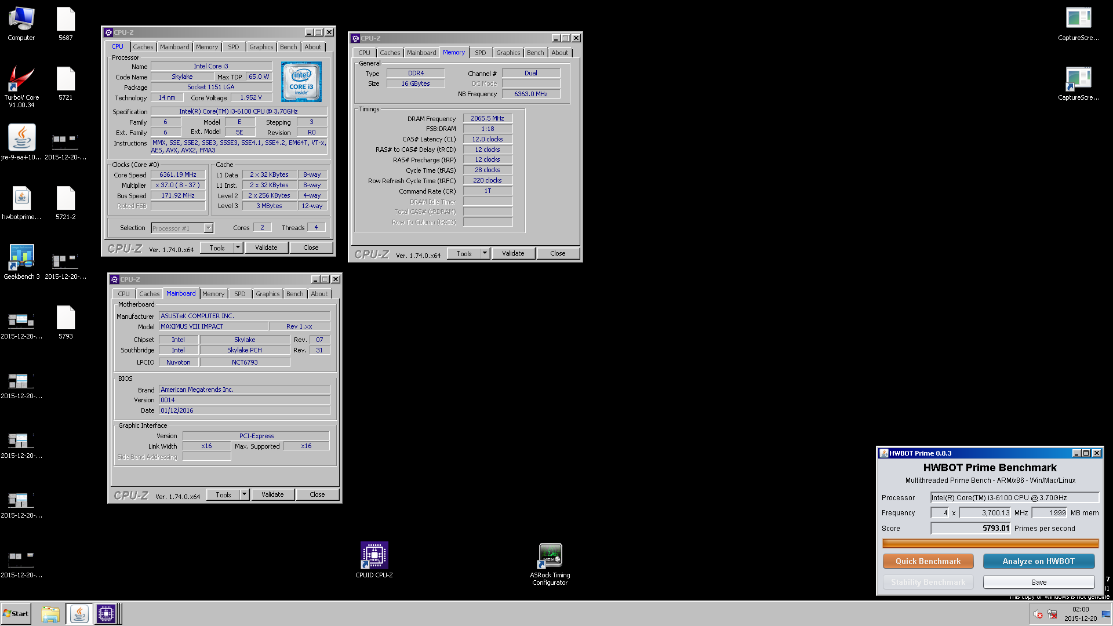1113x626 pixels.
Task: Click the Start button
Action: click(x=16, y=614)
